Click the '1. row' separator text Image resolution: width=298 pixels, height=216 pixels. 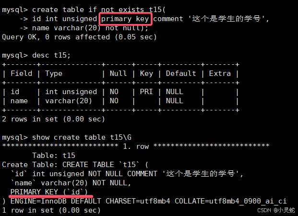136,146
